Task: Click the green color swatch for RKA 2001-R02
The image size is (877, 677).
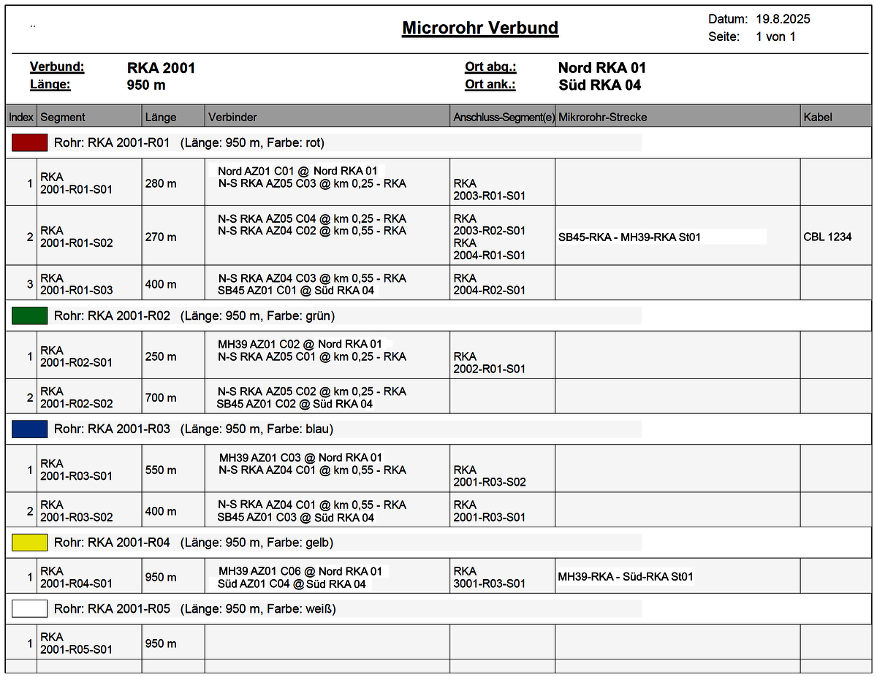Action: (x=29, y=315)
